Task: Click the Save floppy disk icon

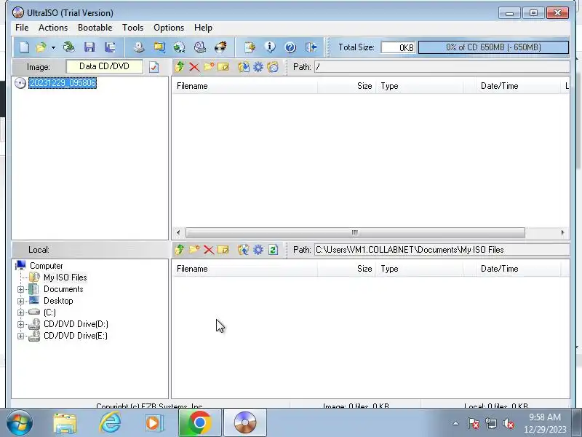Action: click(x=89, y=47)
